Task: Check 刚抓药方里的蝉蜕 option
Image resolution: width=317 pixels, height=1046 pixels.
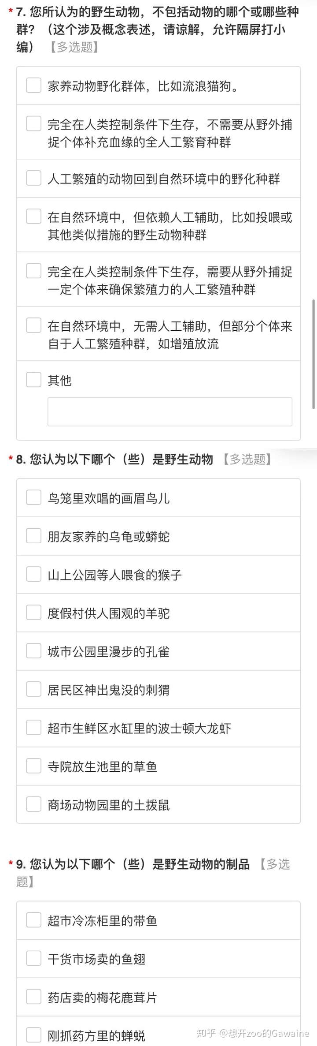Action: pos(33,1035)
